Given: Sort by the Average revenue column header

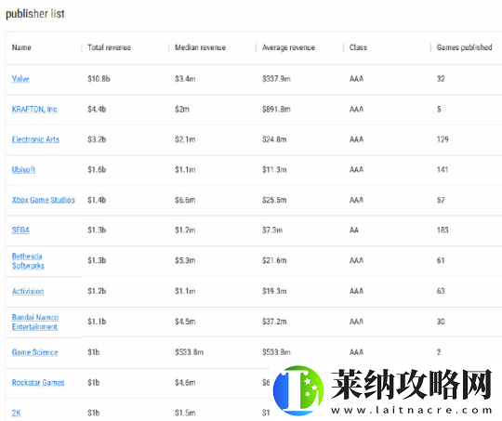Looking at the screenshot, I should click(288, 47).
